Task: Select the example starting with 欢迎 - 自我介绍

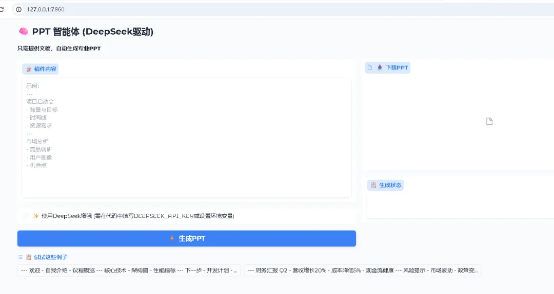Action: [129, 270]
